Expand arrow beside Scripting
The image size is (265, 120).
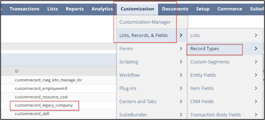[181, 62]
